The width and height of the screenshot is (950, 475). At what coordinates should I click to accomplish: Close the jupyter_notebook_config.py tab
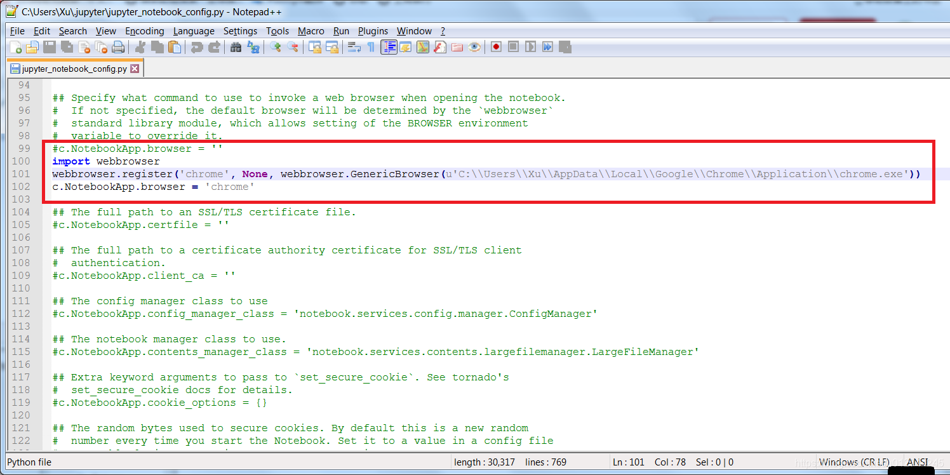134,69
